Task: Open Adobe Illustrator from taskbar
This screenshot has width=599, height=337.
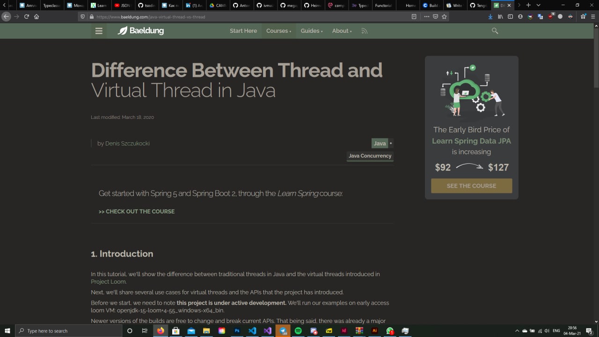Action: (x=374, y=331)
